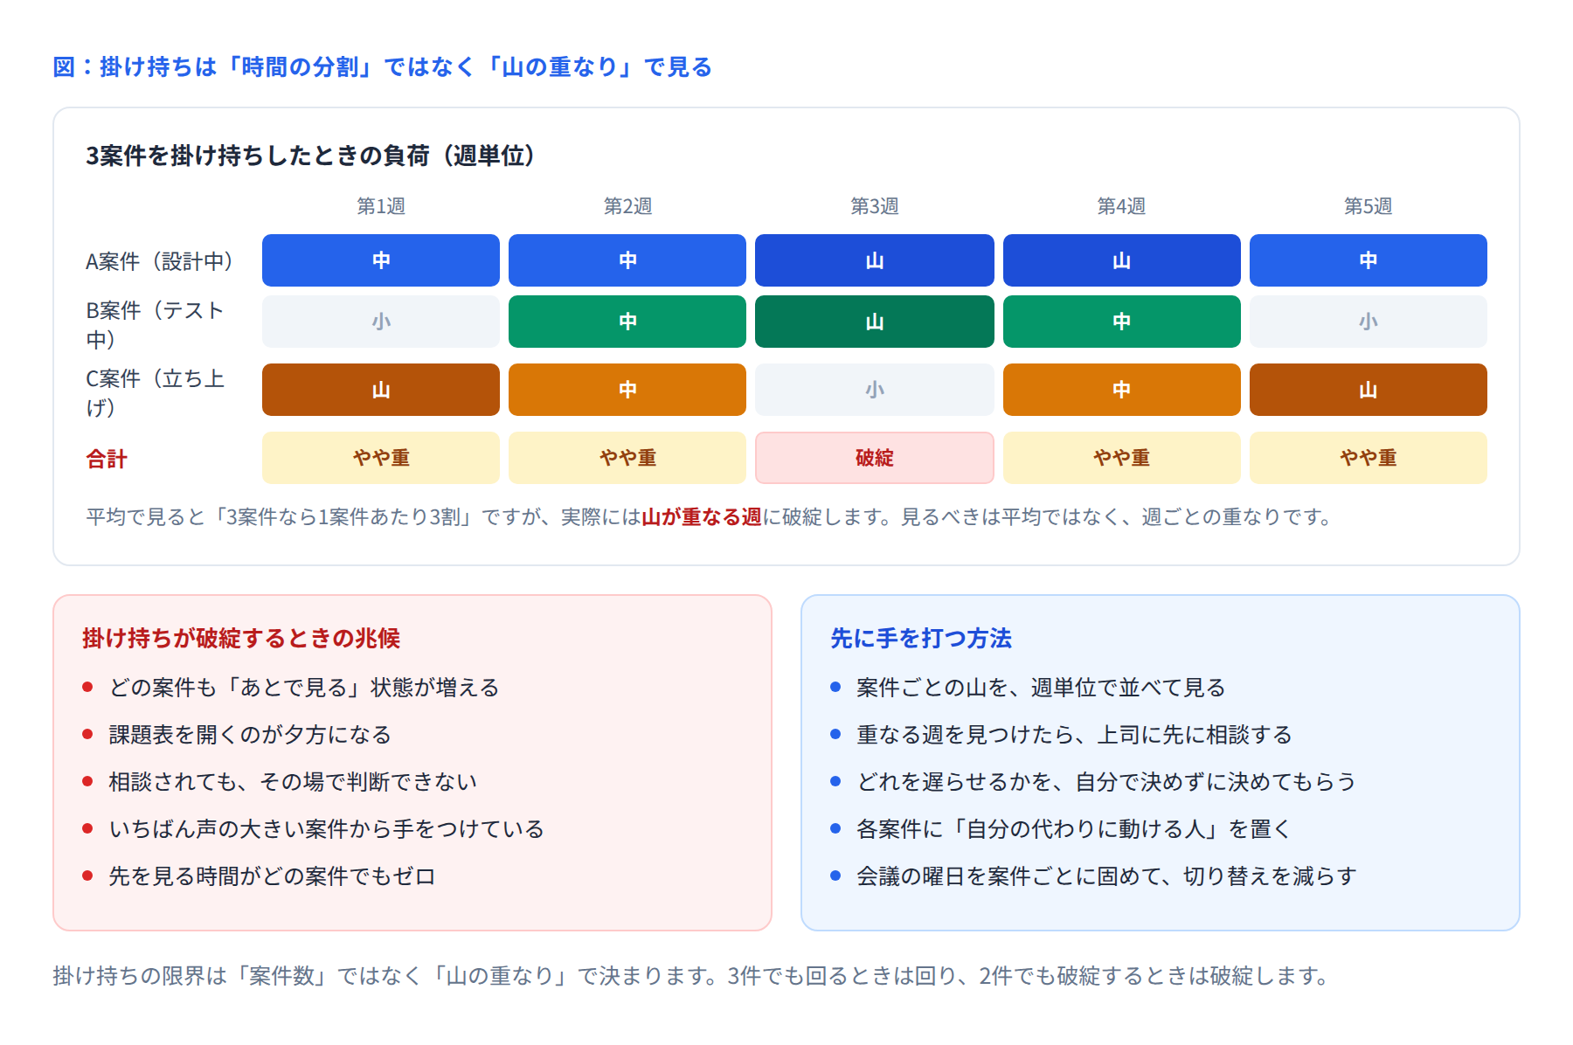Click C案件 week 2 中 cell
This screenshot has height=1045, width=1573.
[x=627, y=390]
